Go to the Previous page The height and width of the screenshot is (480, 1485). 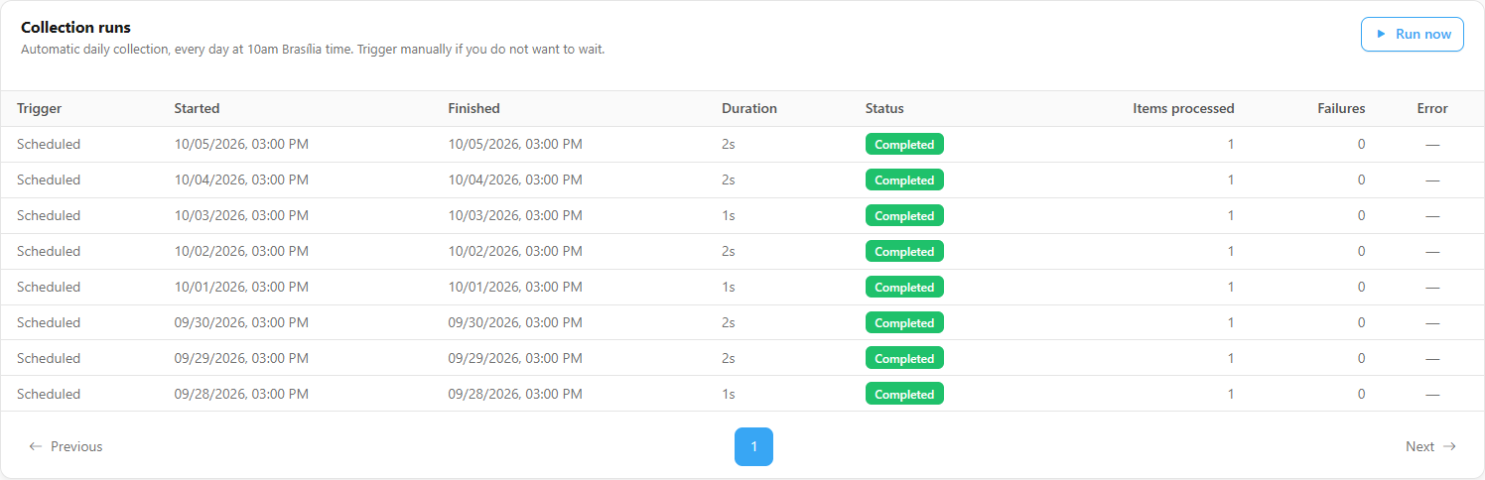click(66, 446)
